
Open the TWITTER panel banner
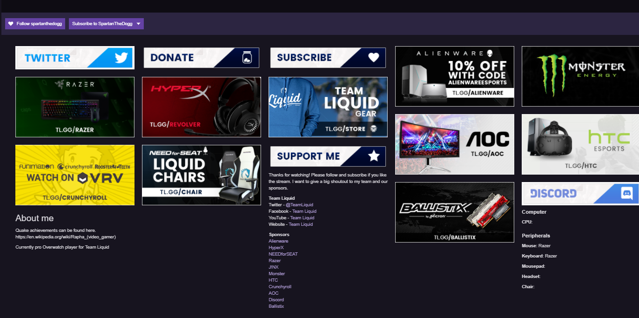(75, 58)
